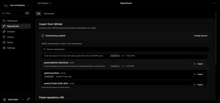Click the ashil31/MICRO-SERVICES repository name
Image resolution: width=220 pixels, height=103 pixels.
(56, 63)
